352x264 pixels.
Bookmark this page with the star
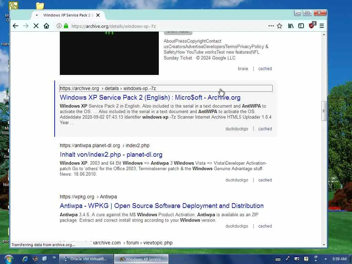[x=279, y=26]
